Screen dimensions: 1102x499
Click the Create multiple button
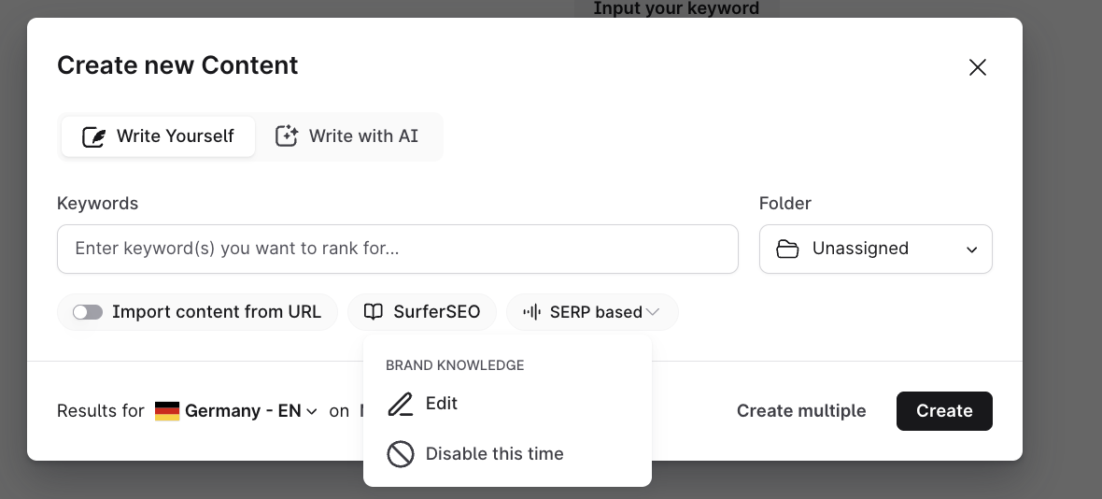coord(800,411)
